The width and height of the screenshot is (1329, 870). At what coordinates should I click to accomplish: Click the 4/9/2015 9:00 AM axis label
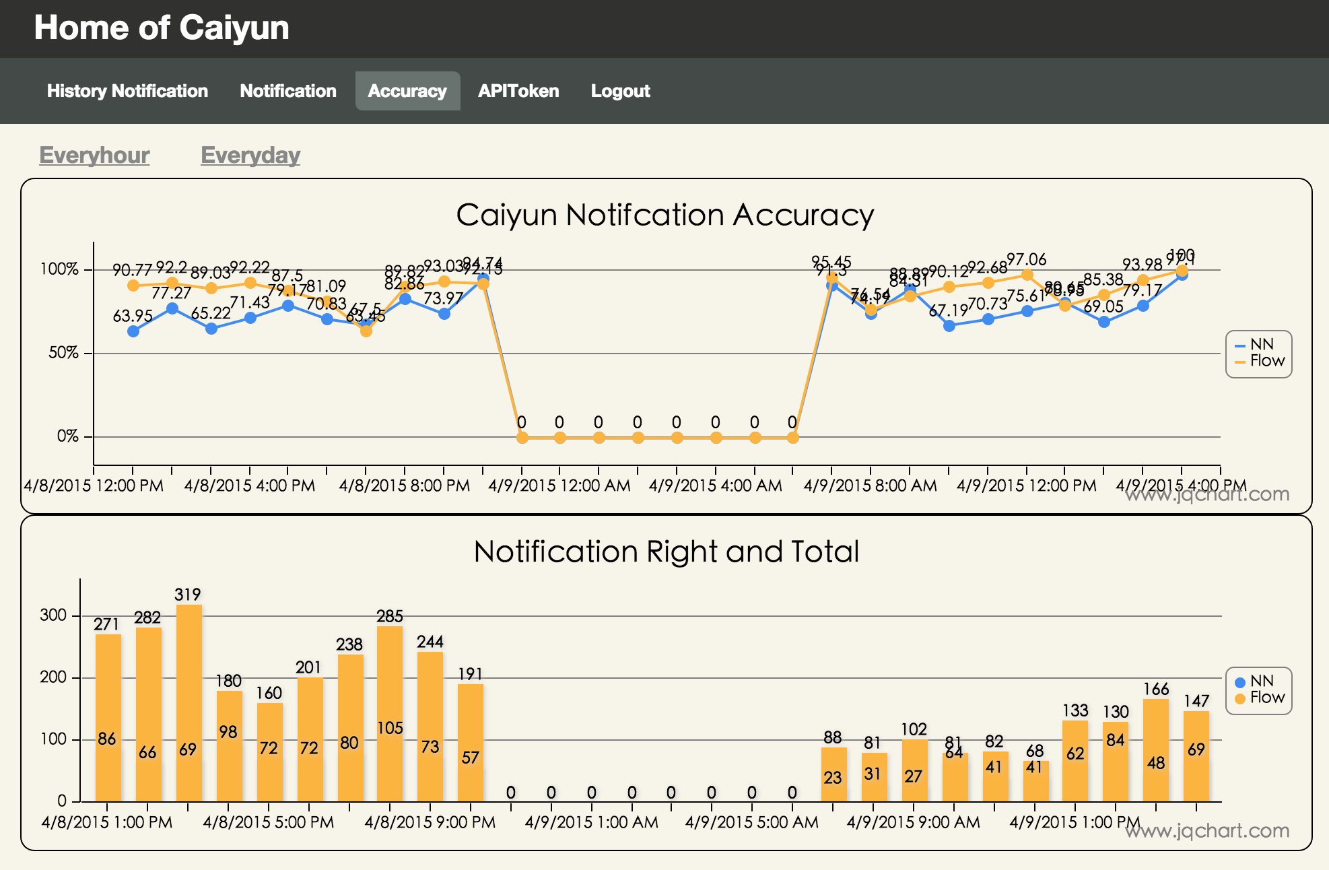pos(914,822)
